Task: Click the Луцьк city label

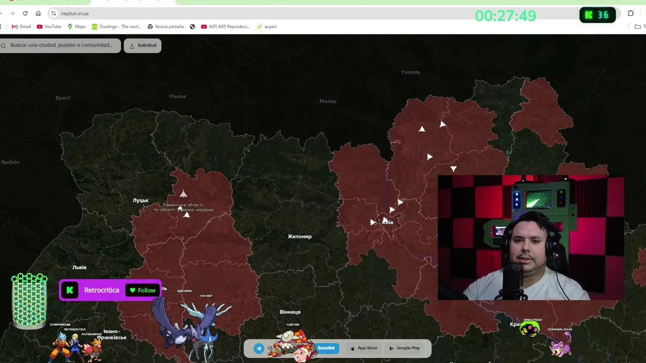Action: (x=141, y=201)
